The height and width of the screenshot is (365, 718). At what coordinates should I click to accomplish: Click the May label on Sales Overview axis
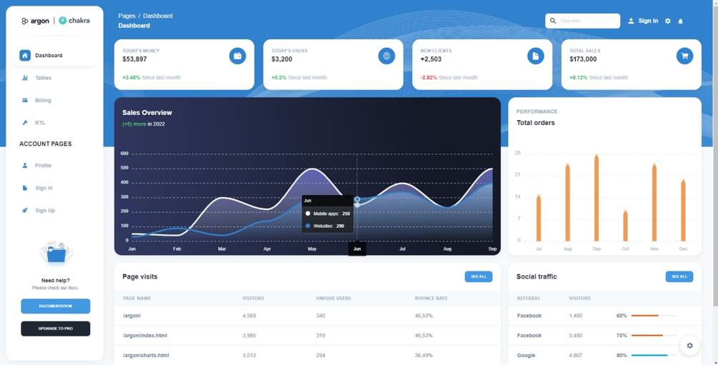coord(311,249)
